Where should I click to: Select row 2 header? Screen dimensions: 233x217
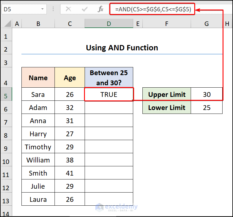(6, 48)
